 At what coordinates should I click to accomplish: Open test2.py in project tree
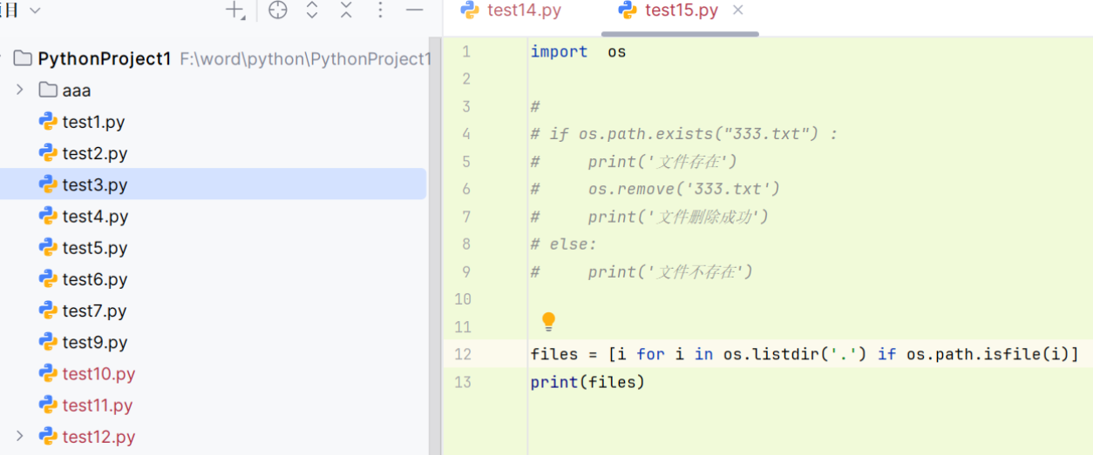tap(95, 153)
